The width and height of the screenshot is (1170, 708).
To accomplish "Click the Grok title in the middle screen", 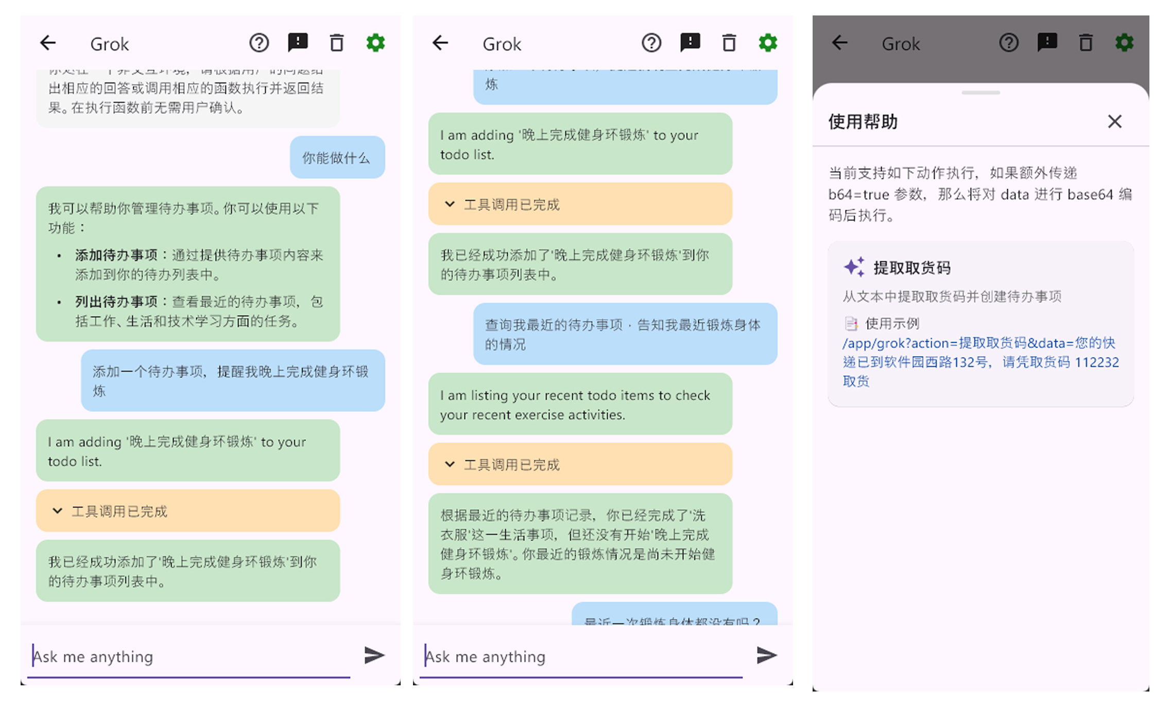I will click(x=502, y=44).
